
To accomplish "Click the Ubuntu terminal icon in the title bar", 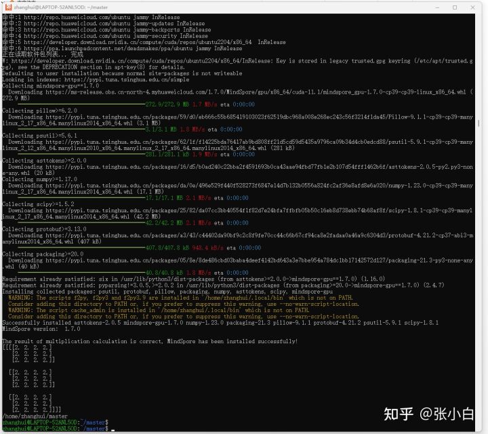I will pos(8,7).
